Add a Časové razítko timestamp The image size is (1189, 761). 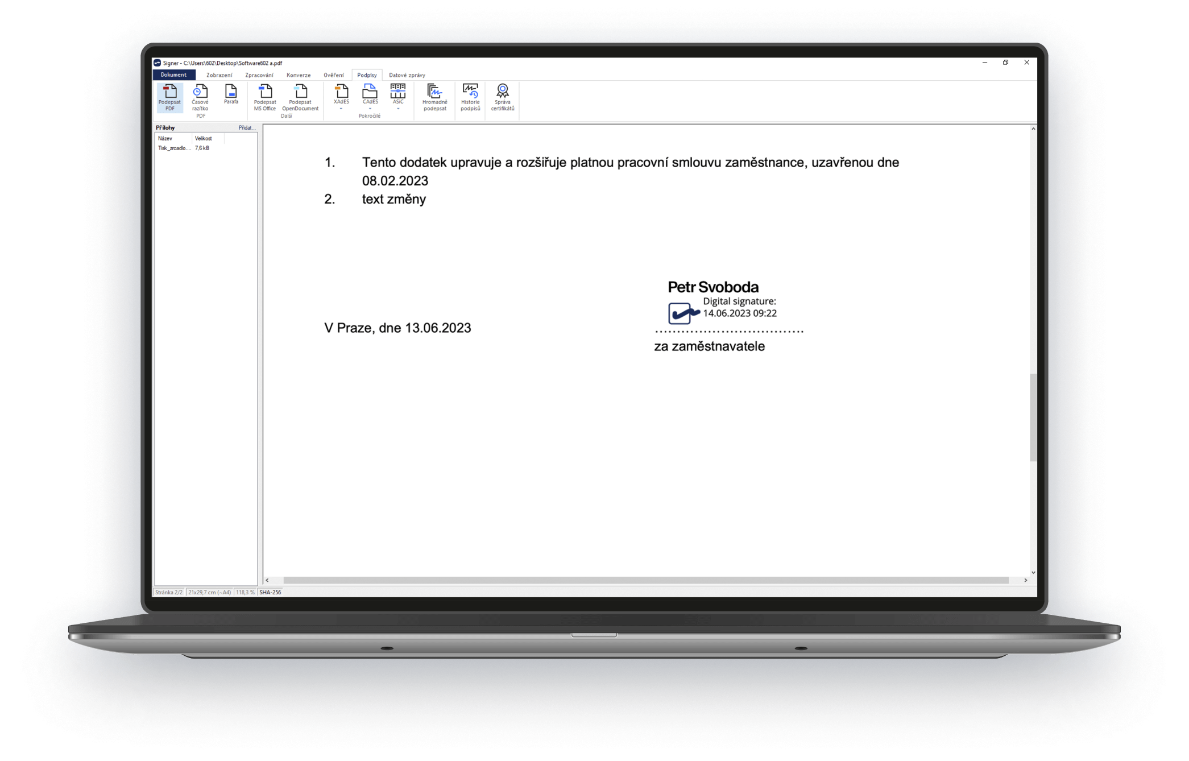200,97
